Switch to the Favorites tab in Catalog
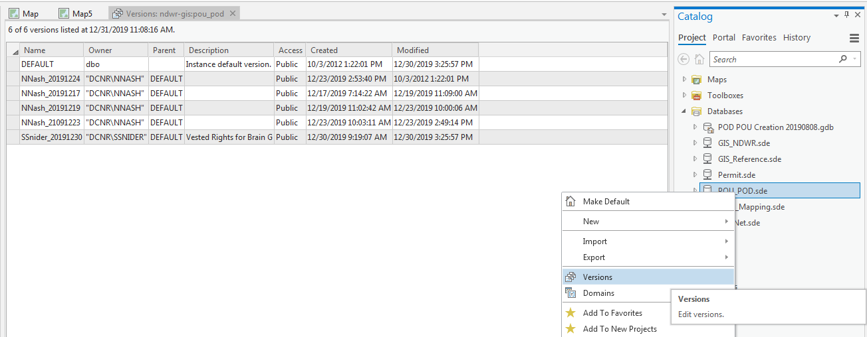The width and height of the screenshot is (867, 337). 759,38
